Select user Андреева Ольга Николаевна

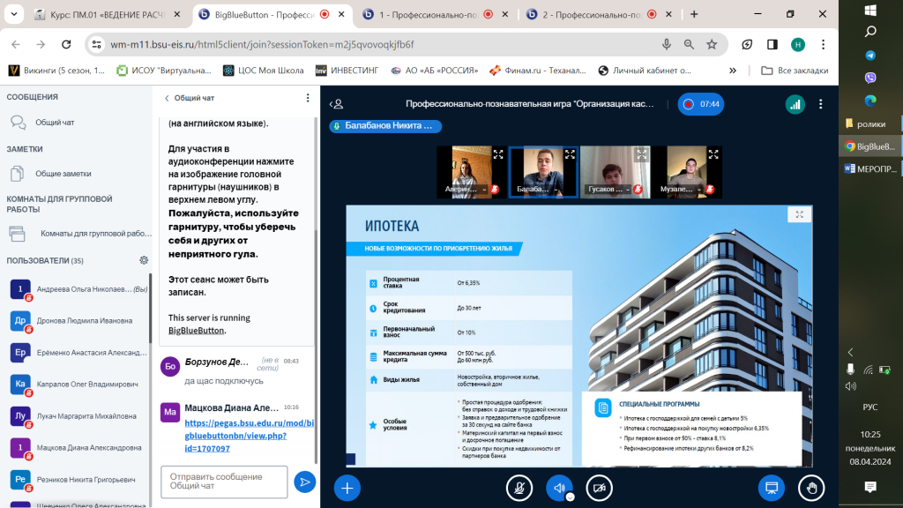pyautogui.click(x=78, y=289)
